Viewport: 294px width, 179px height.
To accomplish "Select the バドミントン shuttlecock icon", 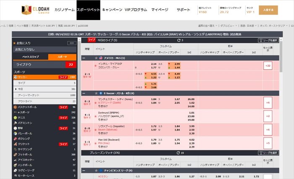I will coord(16,123).
